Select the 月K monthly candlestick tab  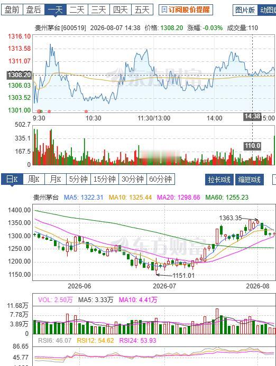(x=56, y=179)
